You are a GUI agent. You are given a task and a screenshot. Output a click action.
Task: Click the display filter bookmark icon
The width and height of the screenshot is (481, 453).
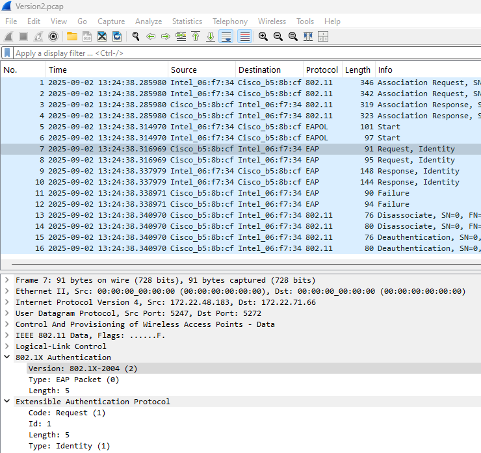pyautogui.click(x=7, y=53)
